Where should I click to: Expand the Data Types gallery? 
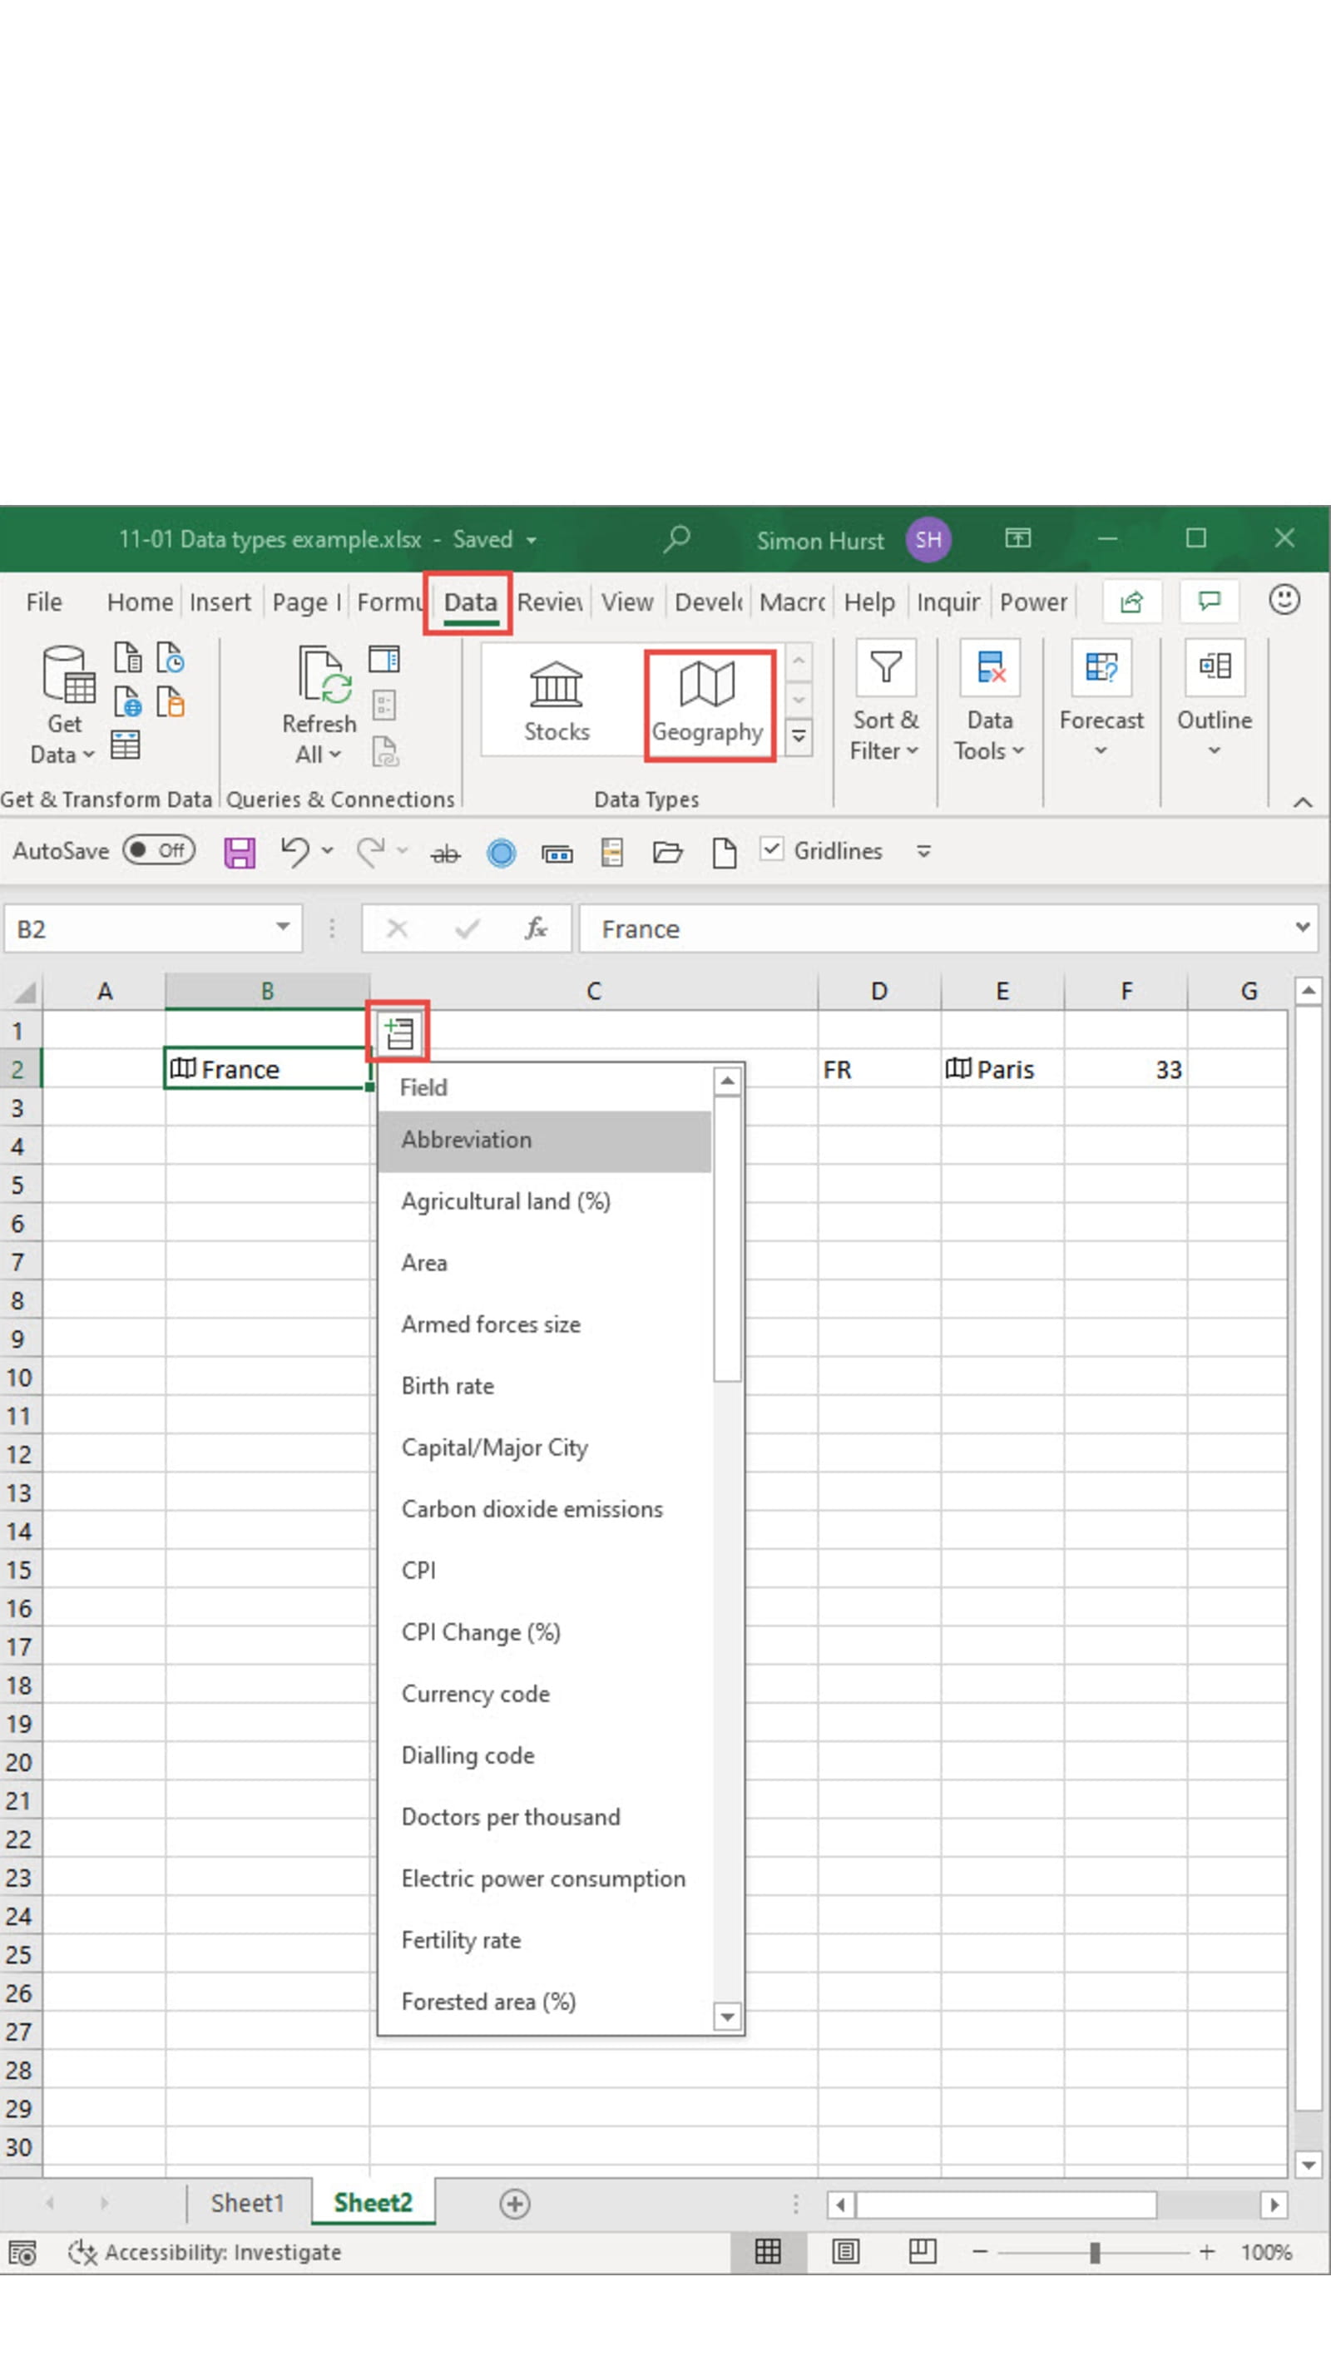pyautogui.click(x=799, y=738)
